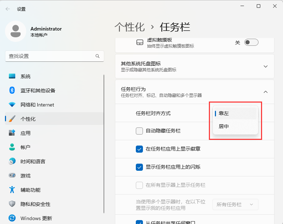Click the Windows 更新 sync icon
Image resolution: width=283 pixels, height=224 pixels.
[12, 218]
